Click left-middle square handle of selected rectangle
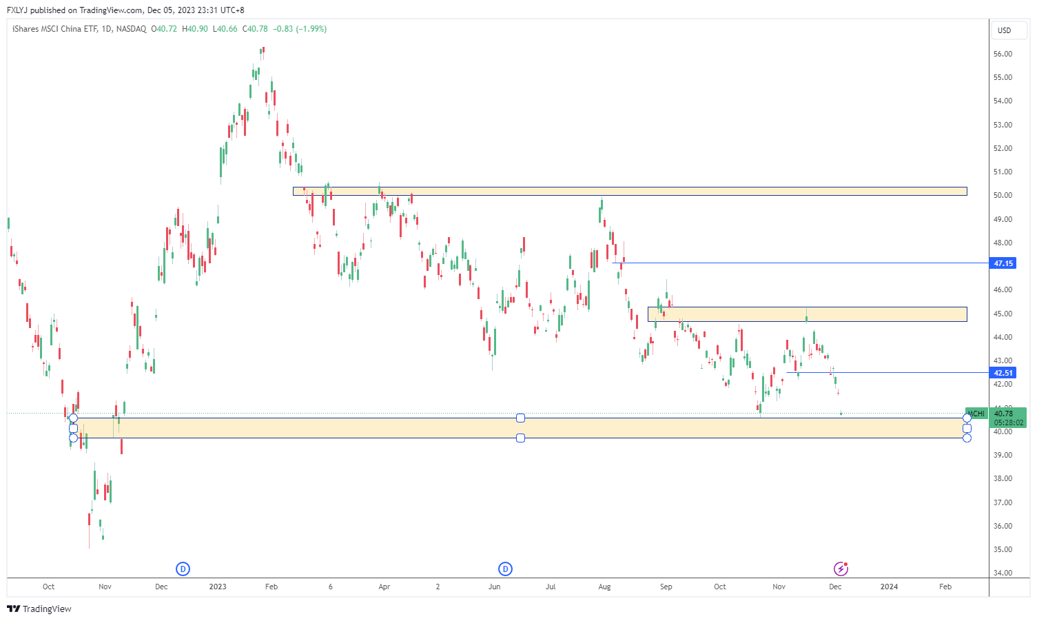The height and width of the screenshot is (621, 1037). pyautogui.click(x=73, y=428)
